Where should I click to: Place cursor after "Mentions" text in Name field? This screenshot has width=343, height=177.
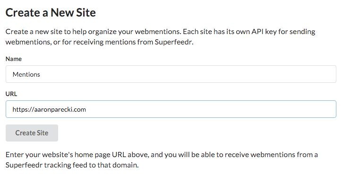tap(40, 74)
